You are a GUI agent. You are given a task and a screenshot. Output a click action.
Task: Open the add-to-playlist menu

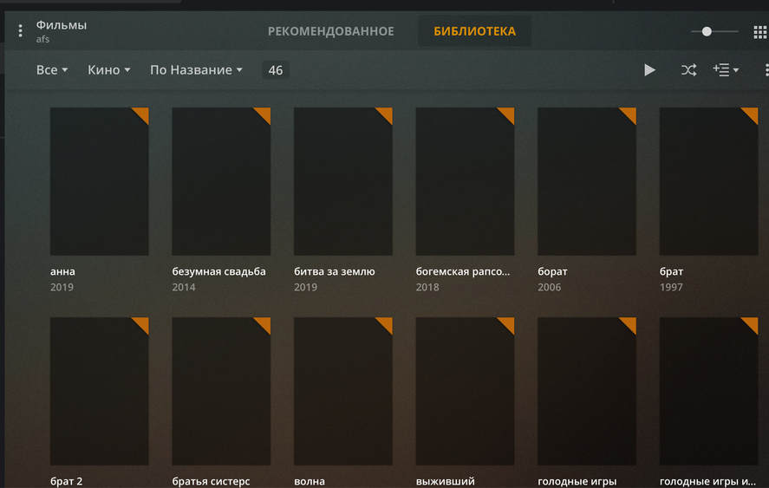[x=726, y=70]
